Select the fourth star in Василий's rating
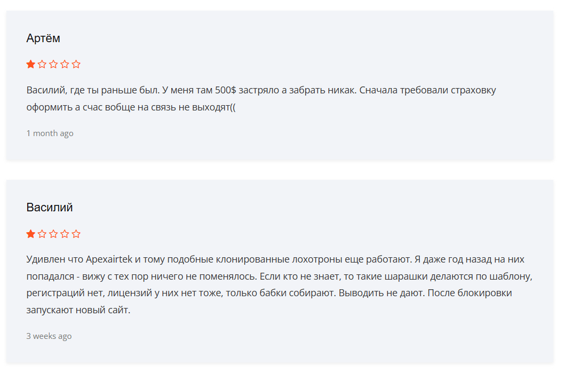Screen dimensions: 564x388 tap(65, 234)
